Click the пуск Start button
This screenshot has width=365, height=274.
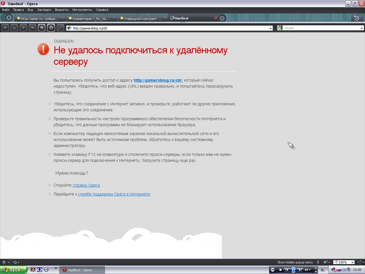pyautogui.click(x=14, y=270)
